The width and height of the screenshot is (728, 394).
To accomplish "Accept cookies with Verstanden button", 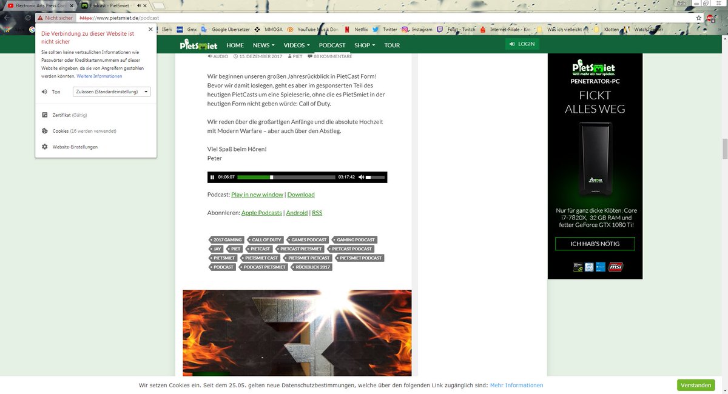I will tap(696, 385).
